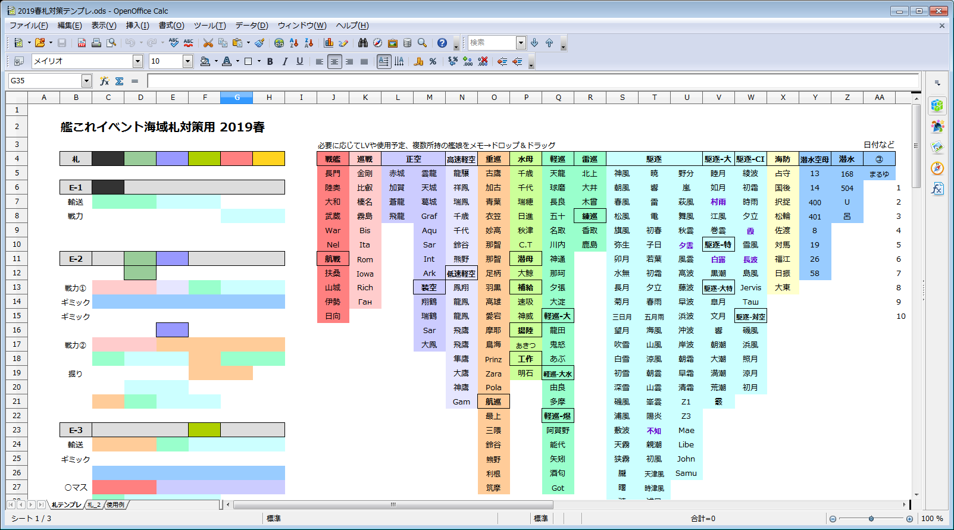Select column G header

pos(237,98)
